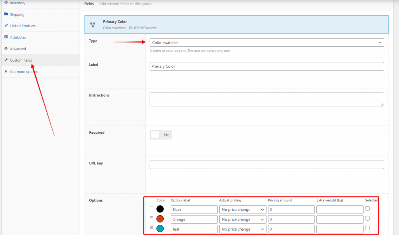Open Get more options
Screen dimensions: 399x235
click(x=25, y=72)
